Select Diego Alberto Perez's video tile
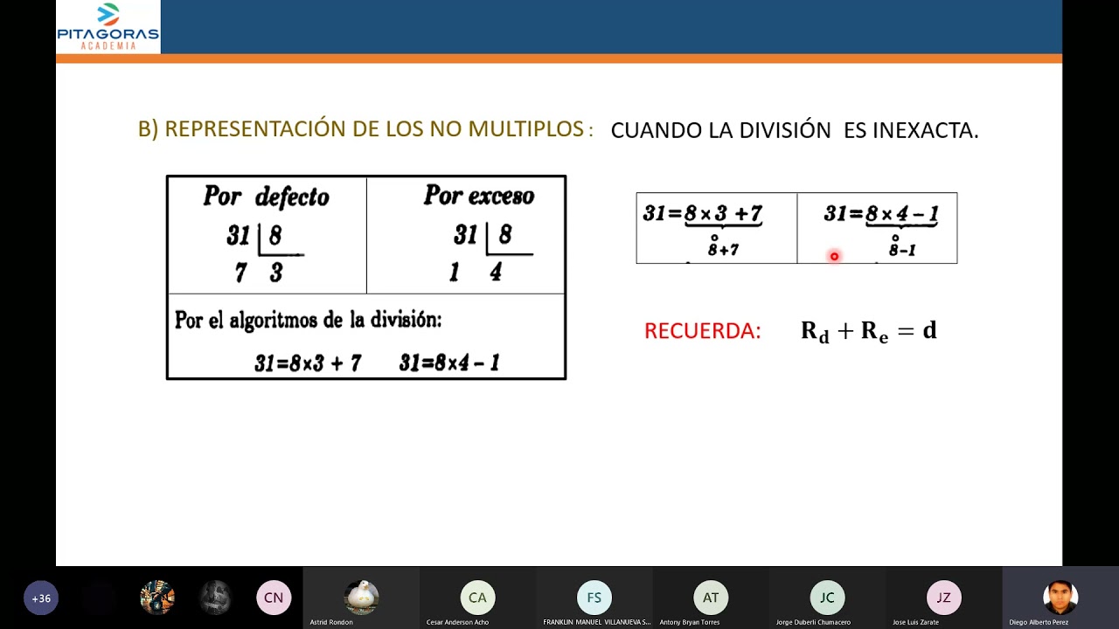Viewport: 1119px width, 629px height. pyautogui.click(x=1060, y=598)
